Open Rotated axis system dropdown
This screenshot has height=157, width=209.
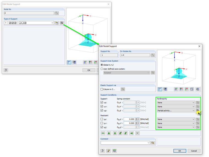(x=148, y=73)
